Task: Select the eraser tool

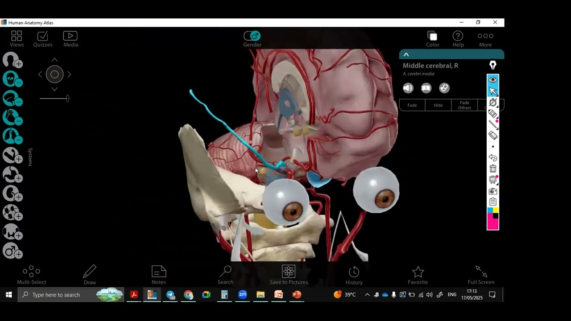Action: [493, 135]
